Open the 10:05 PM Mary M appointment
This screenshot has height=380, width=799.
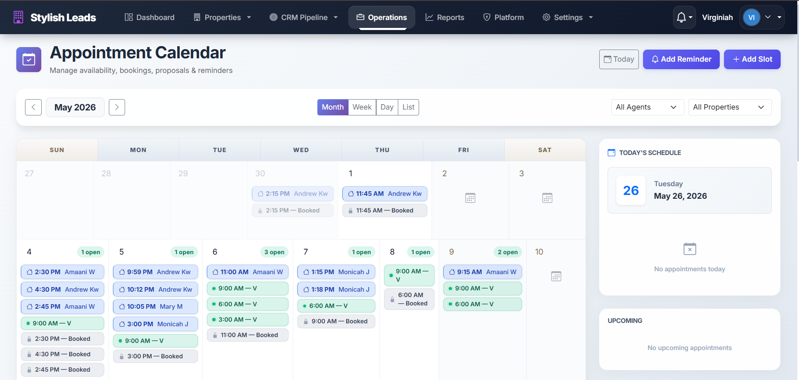[156, 307]
